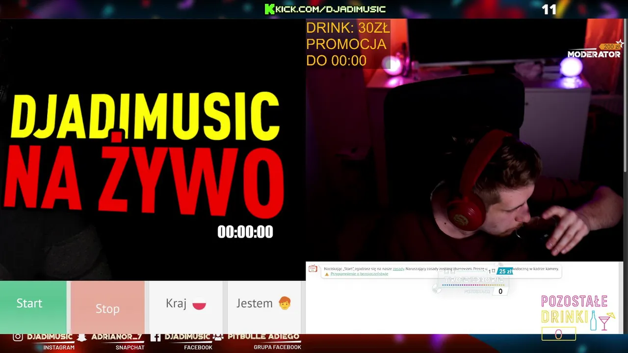Image resolution: width=628 pixels, height=353 pixels.
Task: Open 'Przypomnienie o bezpieczeństwie' link
Action: pyautogui.click(x=359, y=274)
